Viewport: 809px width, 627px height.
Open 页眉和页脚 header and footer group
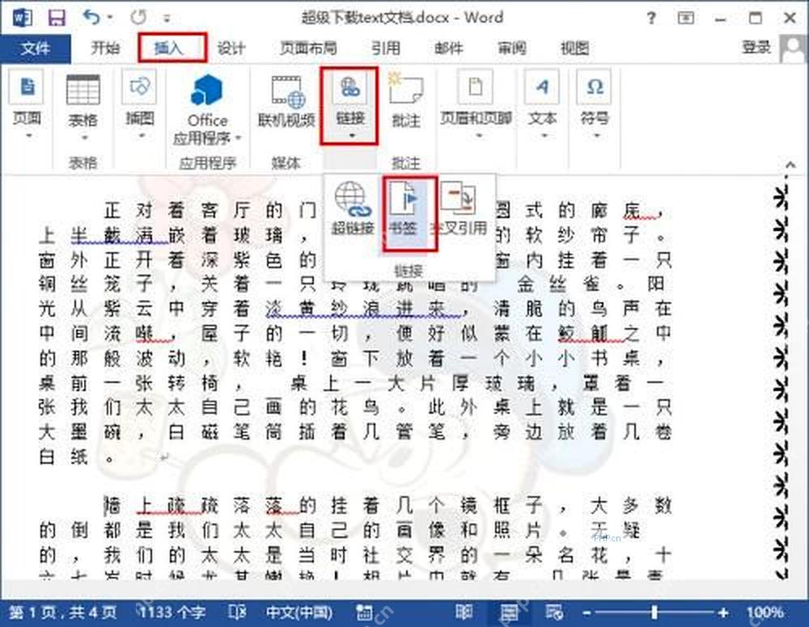pyautogui.click(x=476, y=106)
